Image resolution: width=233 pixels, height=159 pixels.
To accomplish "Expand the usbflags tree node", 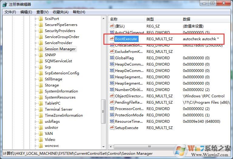I will (35, 122).
